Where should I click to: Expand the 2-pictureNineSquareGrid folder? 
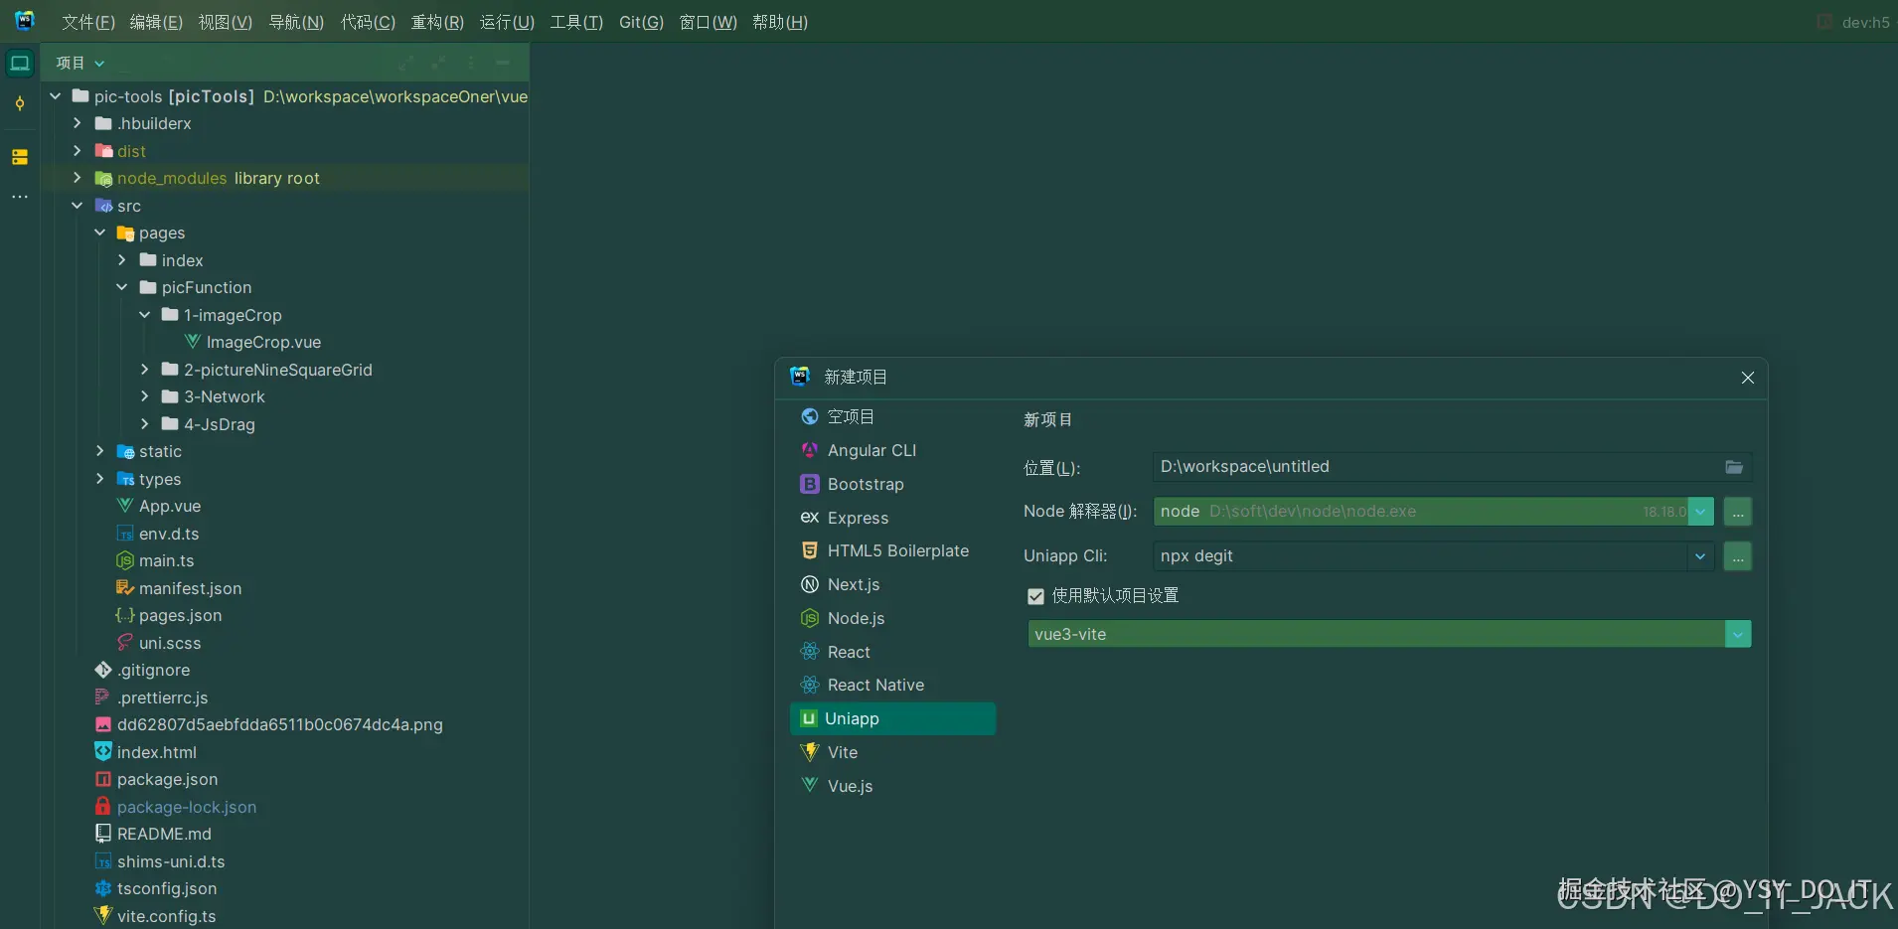pos(145,370)
